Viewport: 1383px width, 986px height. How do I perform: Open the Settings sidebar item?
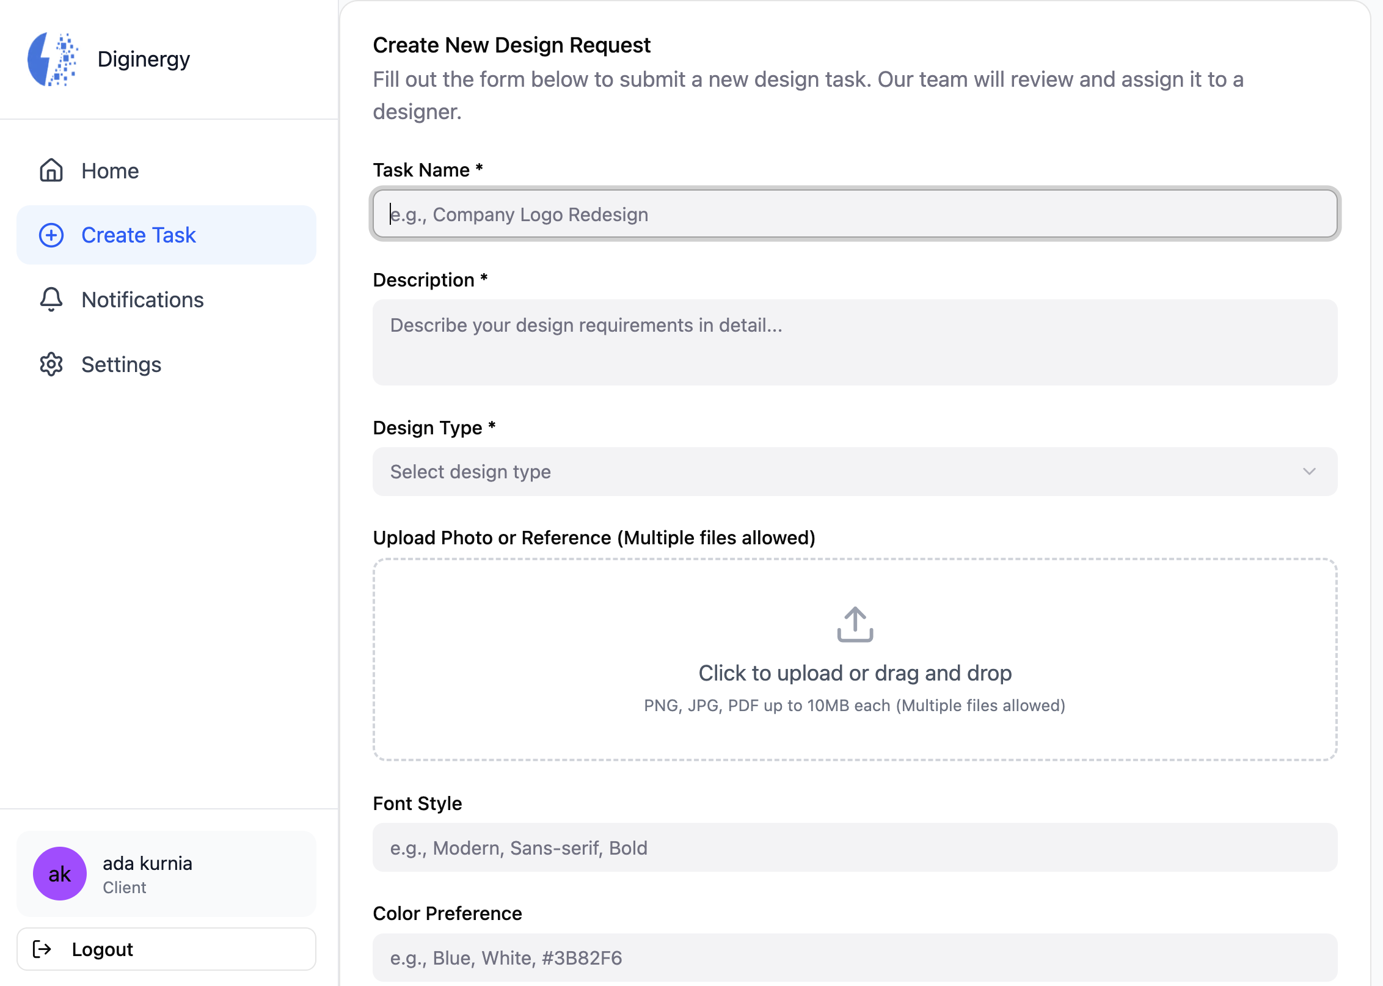pyautogui.click(x=121, y=364)
